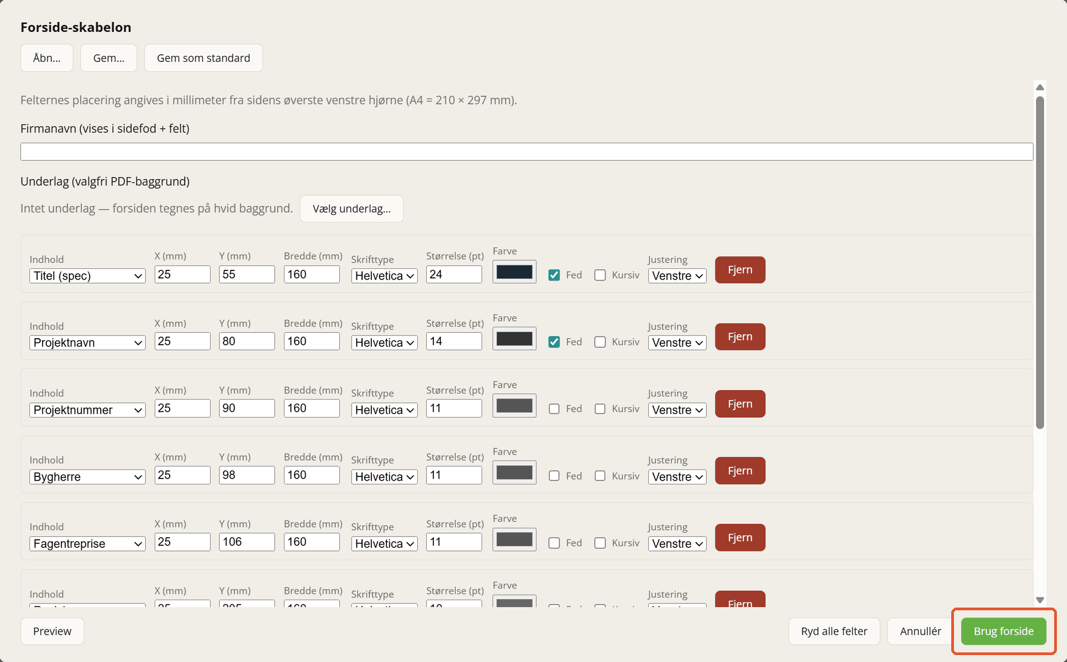1067x662 pixels.
Task: Open the Fagentreprise Indhold dropdown
Action: (x=87, y=544)
